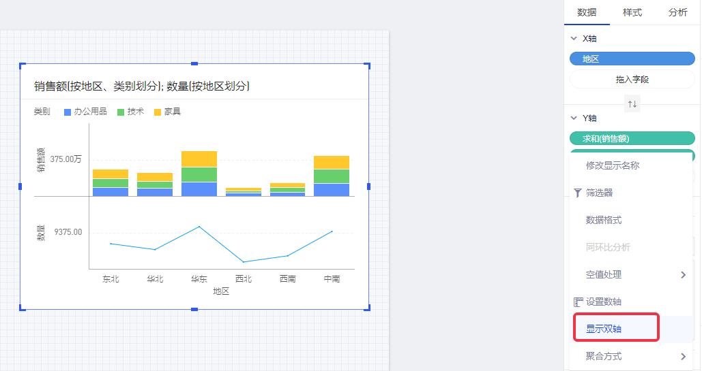Open 数据格式 menu option
The height and width of the screenshot is (371, 702).
pyautogui.click(x=603, y=220)
